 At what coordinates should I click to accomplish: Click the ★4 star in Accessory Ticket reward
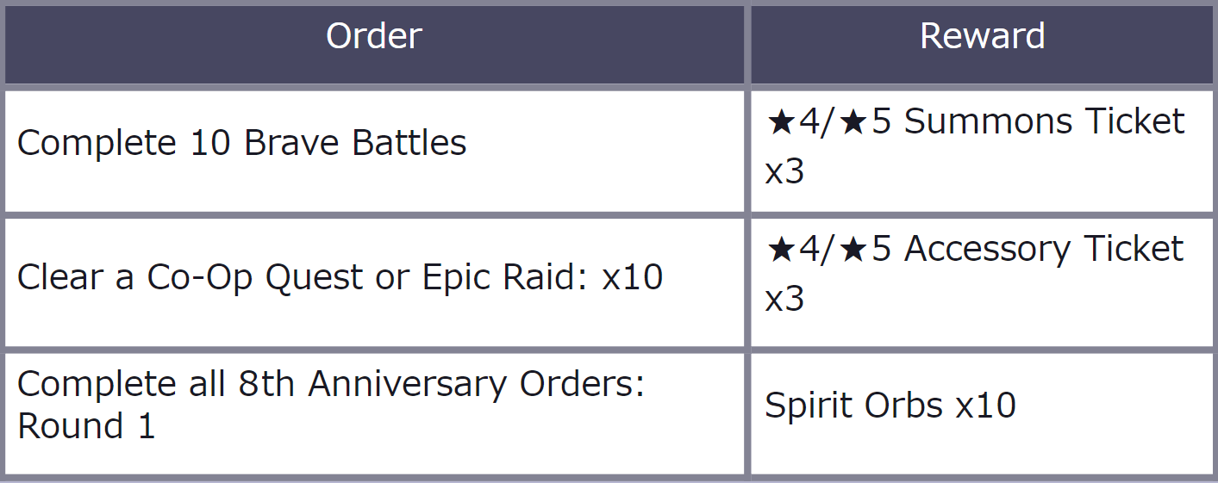[x=779, y=250]
